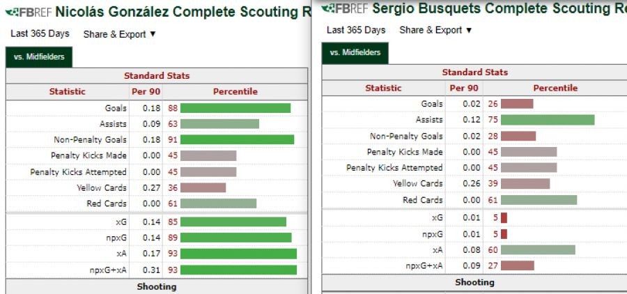Click González's Goals percentile bar
The height and width of the screenshot is (294, 627).
(240, 108)
